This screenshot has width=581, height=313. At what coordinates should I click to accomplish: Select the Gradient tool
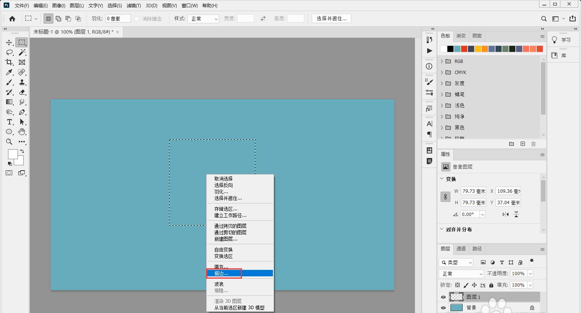pos(9,102)
